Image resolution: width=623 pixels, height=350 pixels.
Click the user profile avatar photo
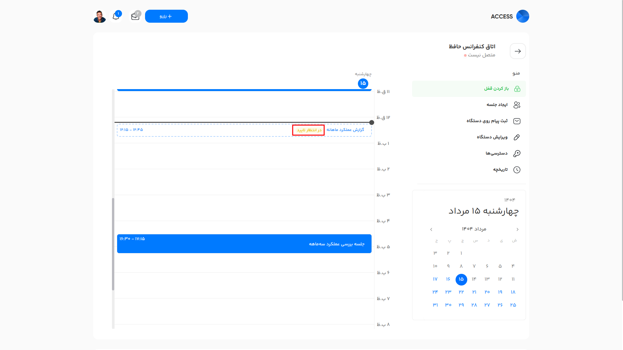(100, 16)
